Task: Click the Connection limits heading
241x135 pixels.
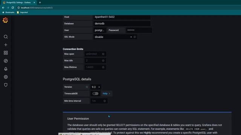Action: [73, 49]
